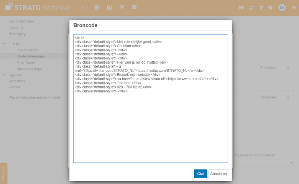
Task: Click the refresh icon in header
Action: pyautogui.click(x=251, y=8)
